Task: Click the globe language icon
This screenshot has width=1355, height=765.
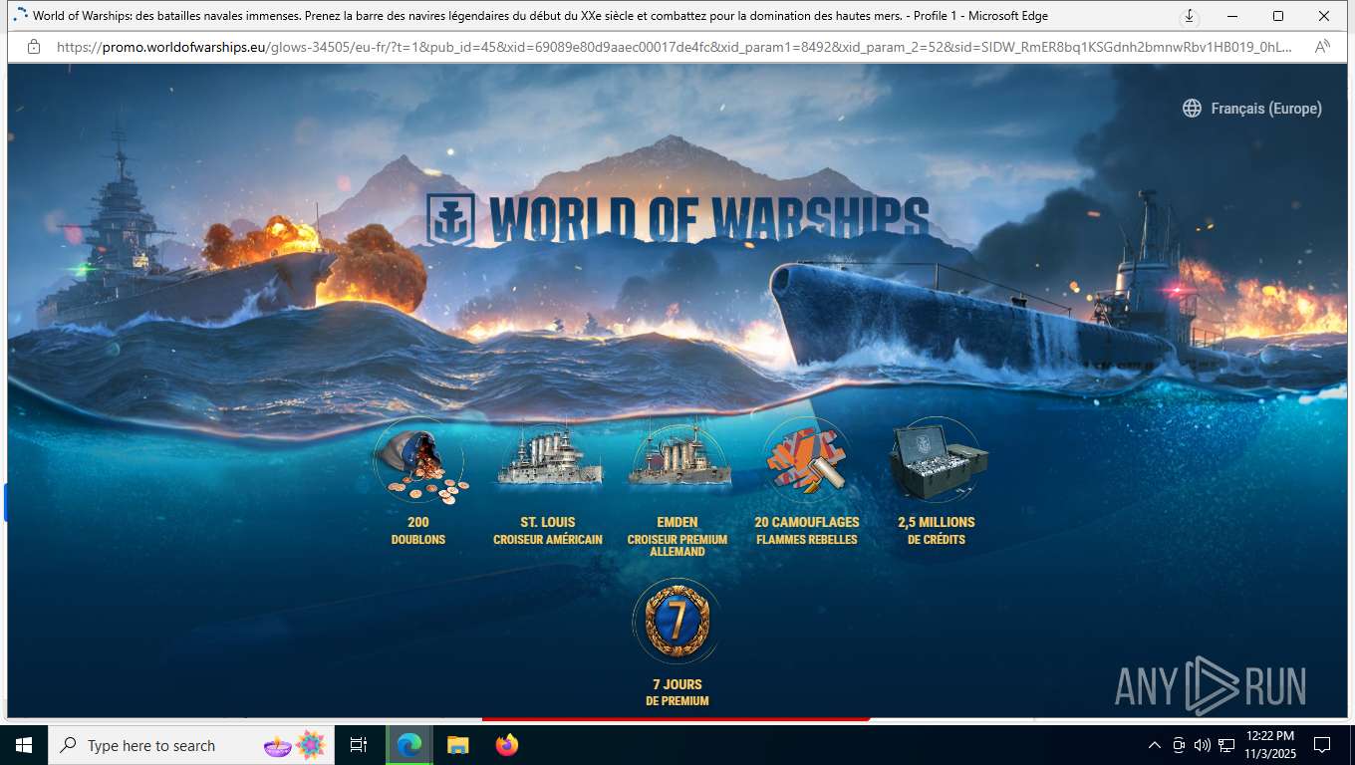Action: coord(1192,109)
